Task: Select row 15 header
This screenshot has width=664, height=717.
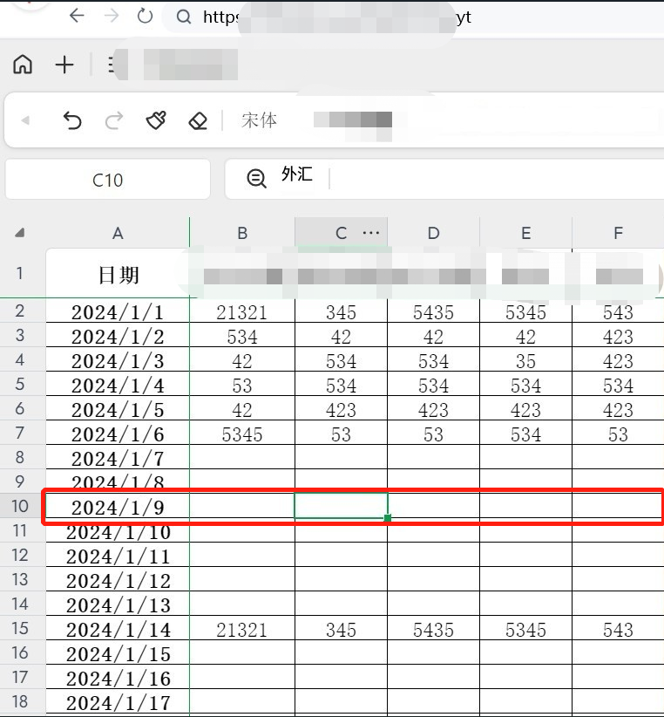Action: pos(21,629)
